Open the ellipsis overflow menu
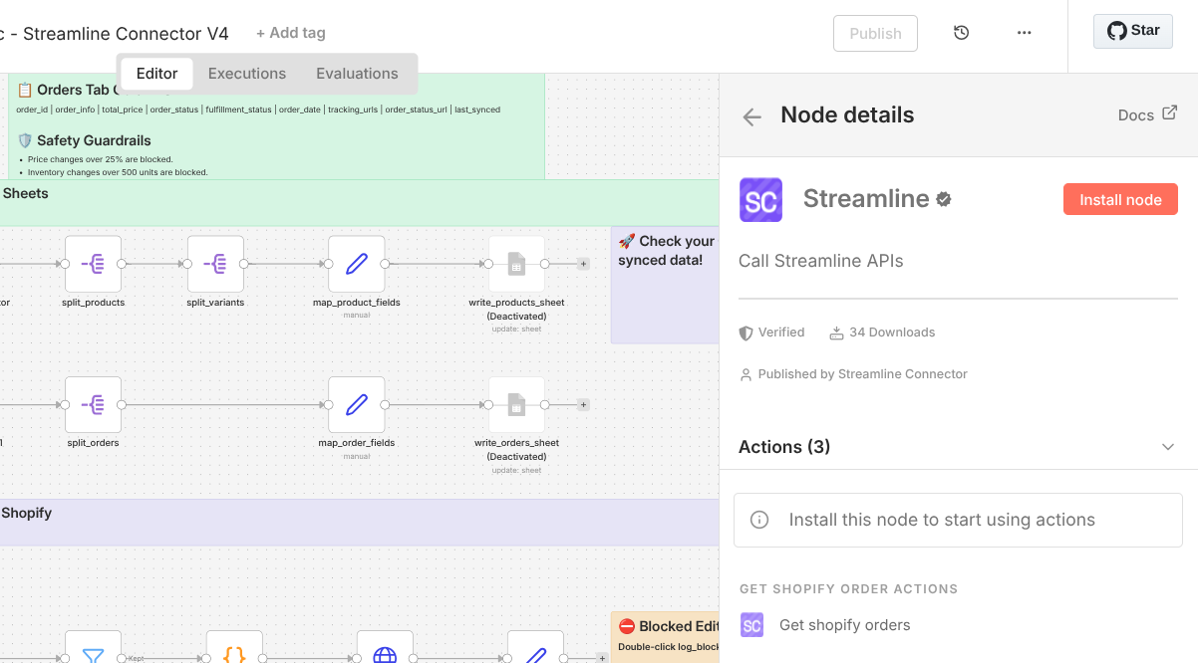The height and width of the screenshot is (663, 1198). point(1024,32)
